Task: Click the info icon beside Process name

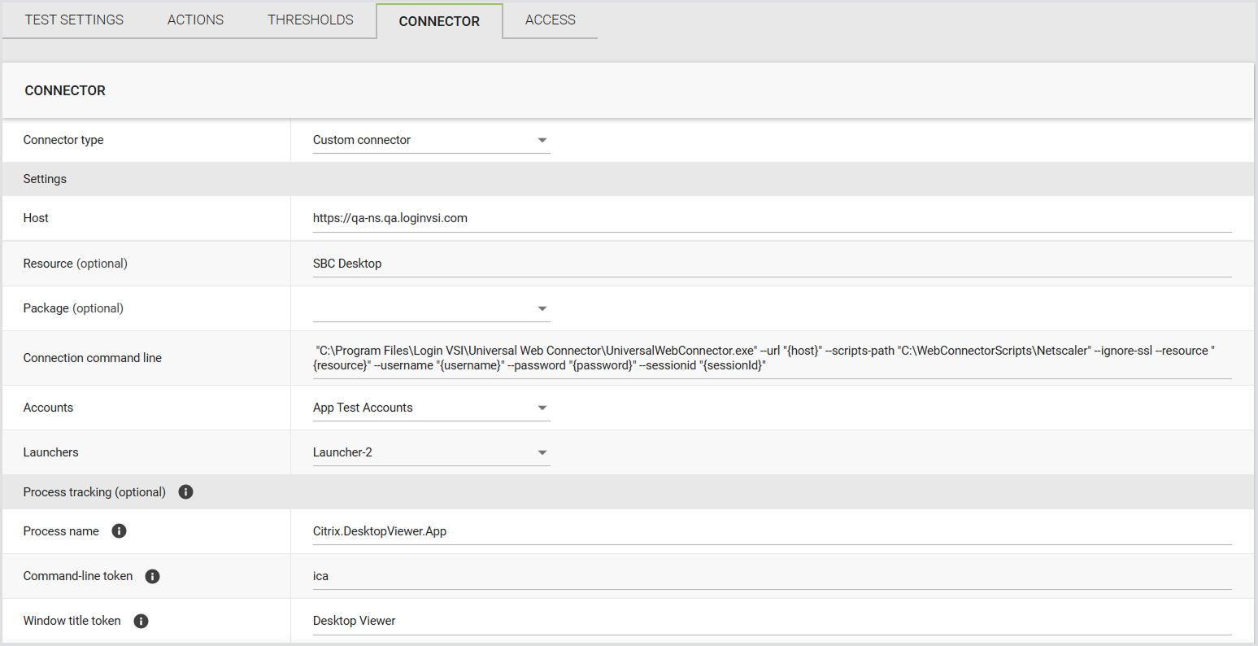Action: [x=119, y=531]
